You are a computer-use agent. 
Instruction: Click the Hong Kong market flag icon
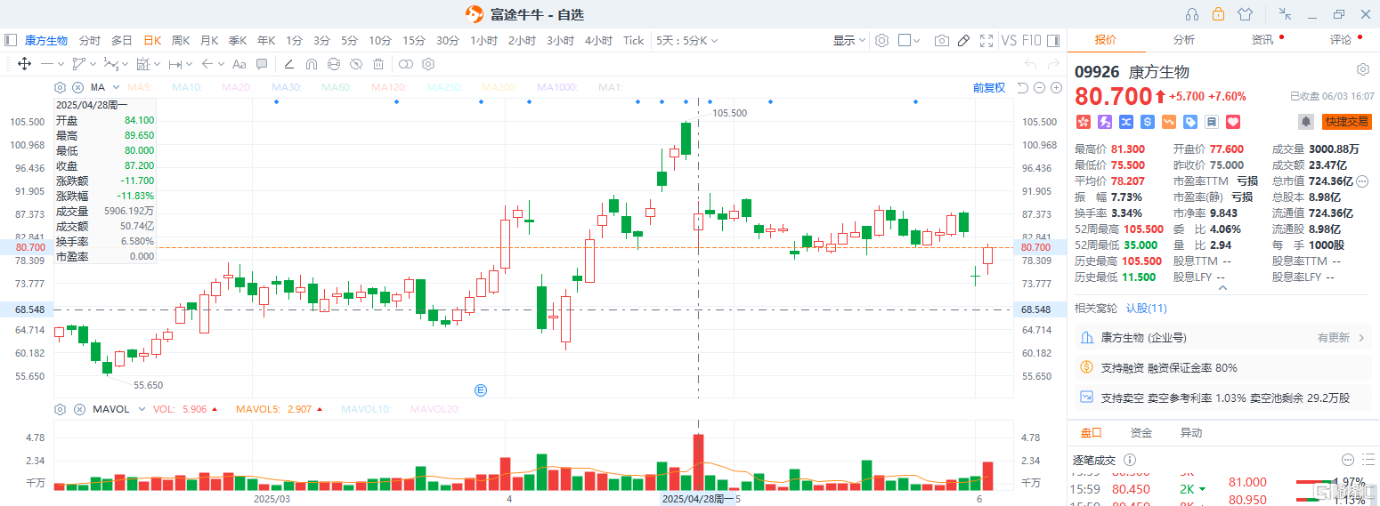[x=1084, y=121]
